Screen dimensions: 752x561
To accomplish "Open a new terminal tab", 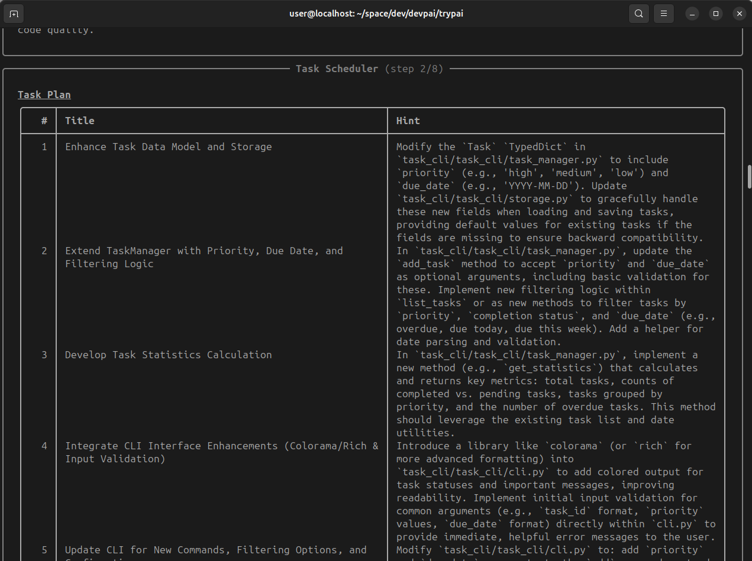I will coord(14,14).
